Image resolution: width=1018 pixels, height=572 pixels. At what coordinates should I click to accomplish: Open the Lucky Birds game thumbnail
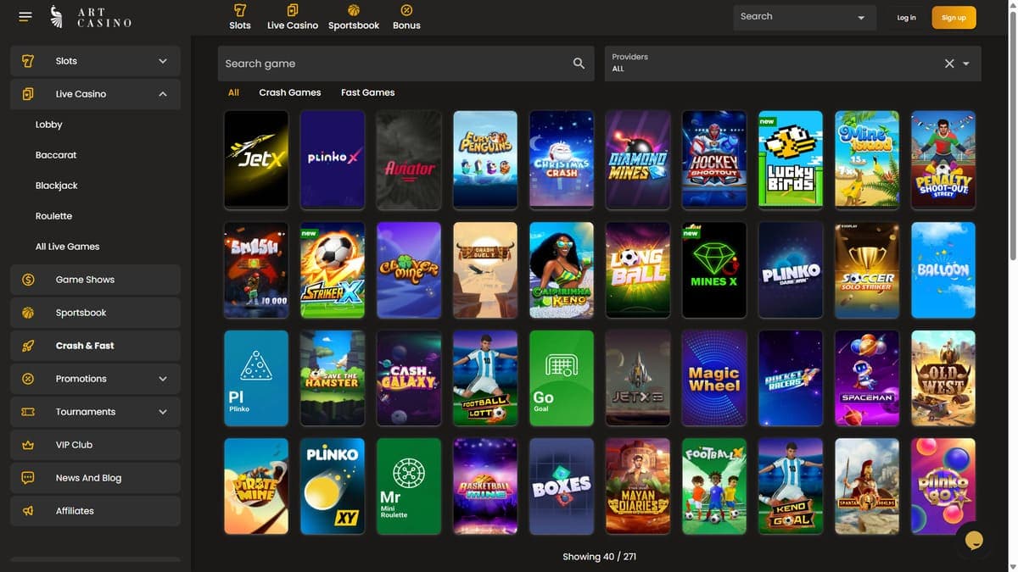point(791,159)
